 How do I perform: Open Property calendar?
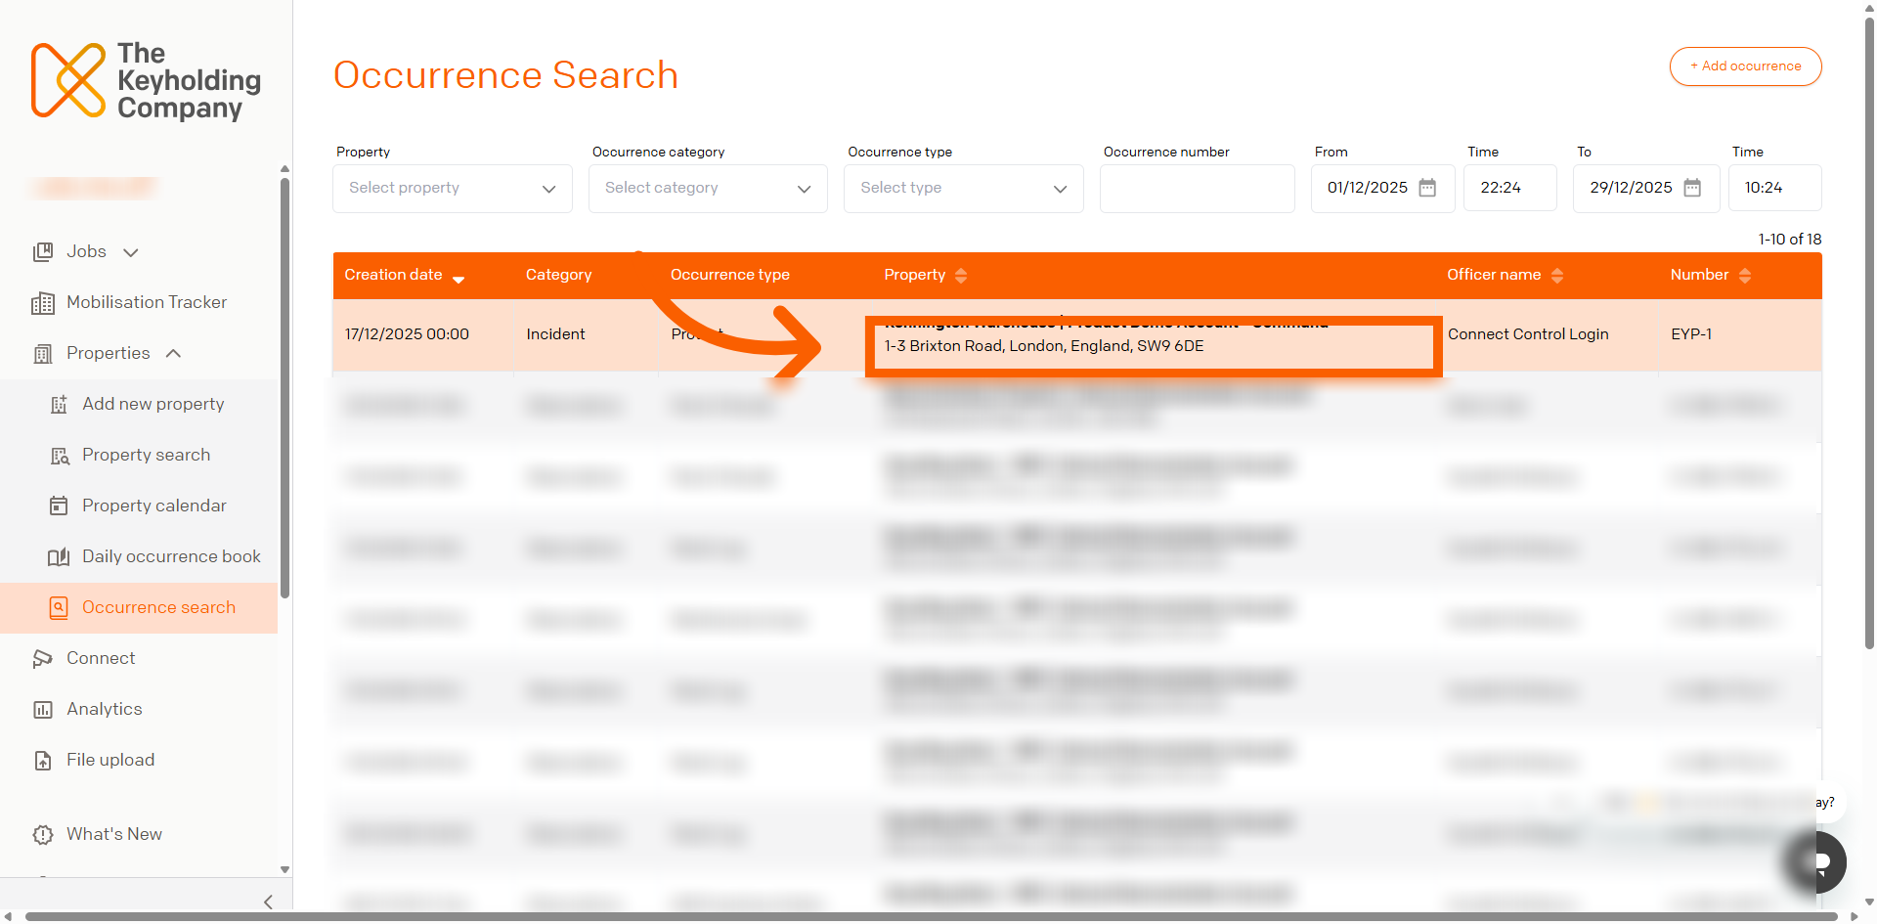pos(154,506)
